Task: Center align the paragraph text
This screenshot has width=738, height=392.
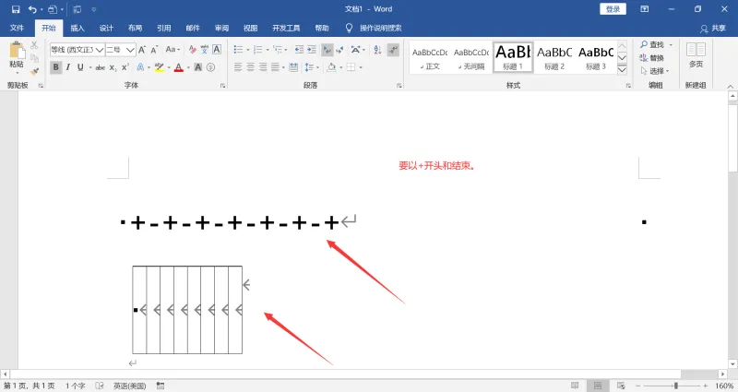Action: [x=250, y=67]
